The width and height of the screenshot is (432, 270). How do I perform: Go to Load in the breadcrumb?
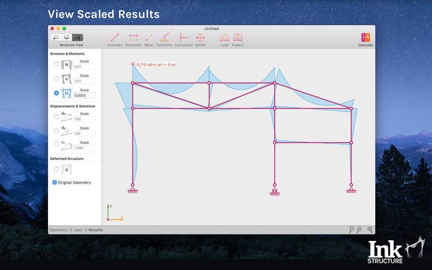pos(78,230)
